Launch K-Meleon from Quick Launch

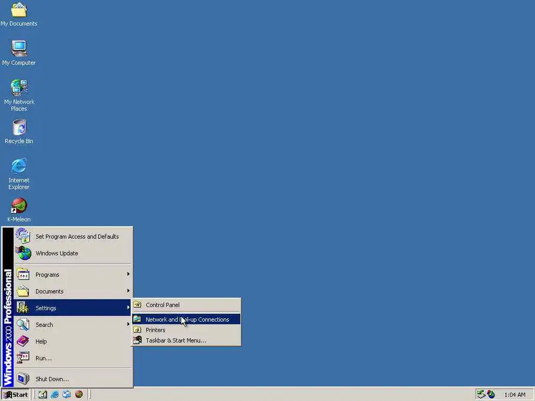click(x=79, y=395)
